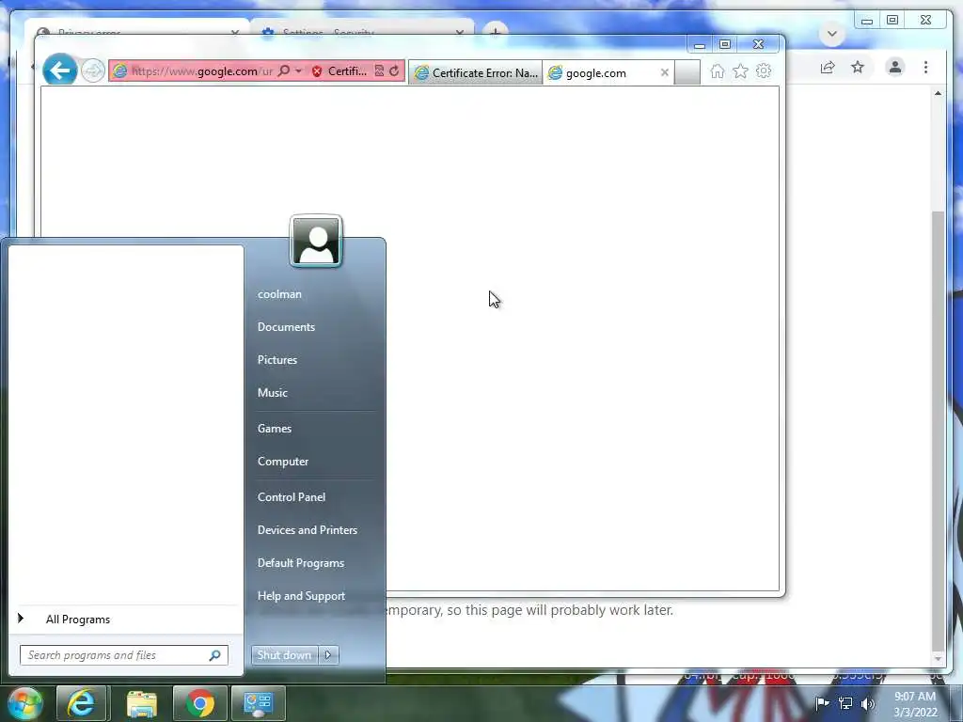The image size is (963, 722).
Task: Click the red Certificate error shield
Action: (317, 71)
